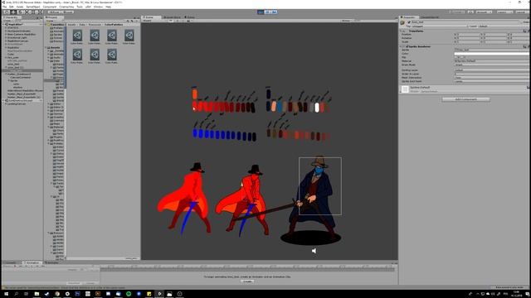Click Create button in Animation window
Screen dimensions: 531x298
[247, 281]
